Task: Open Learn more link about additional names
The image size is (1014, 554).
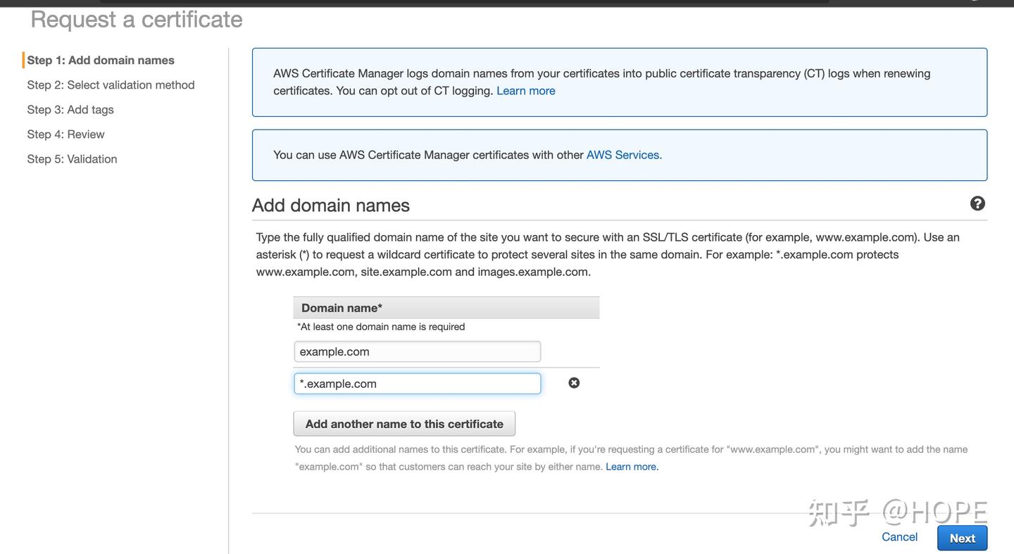Action: (x=632, y=467)
